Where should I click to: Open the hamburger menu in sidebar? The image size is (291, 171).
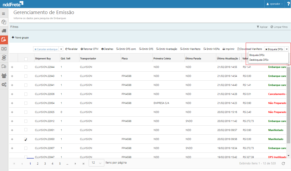pyautogui.click(x=4, y=14)
